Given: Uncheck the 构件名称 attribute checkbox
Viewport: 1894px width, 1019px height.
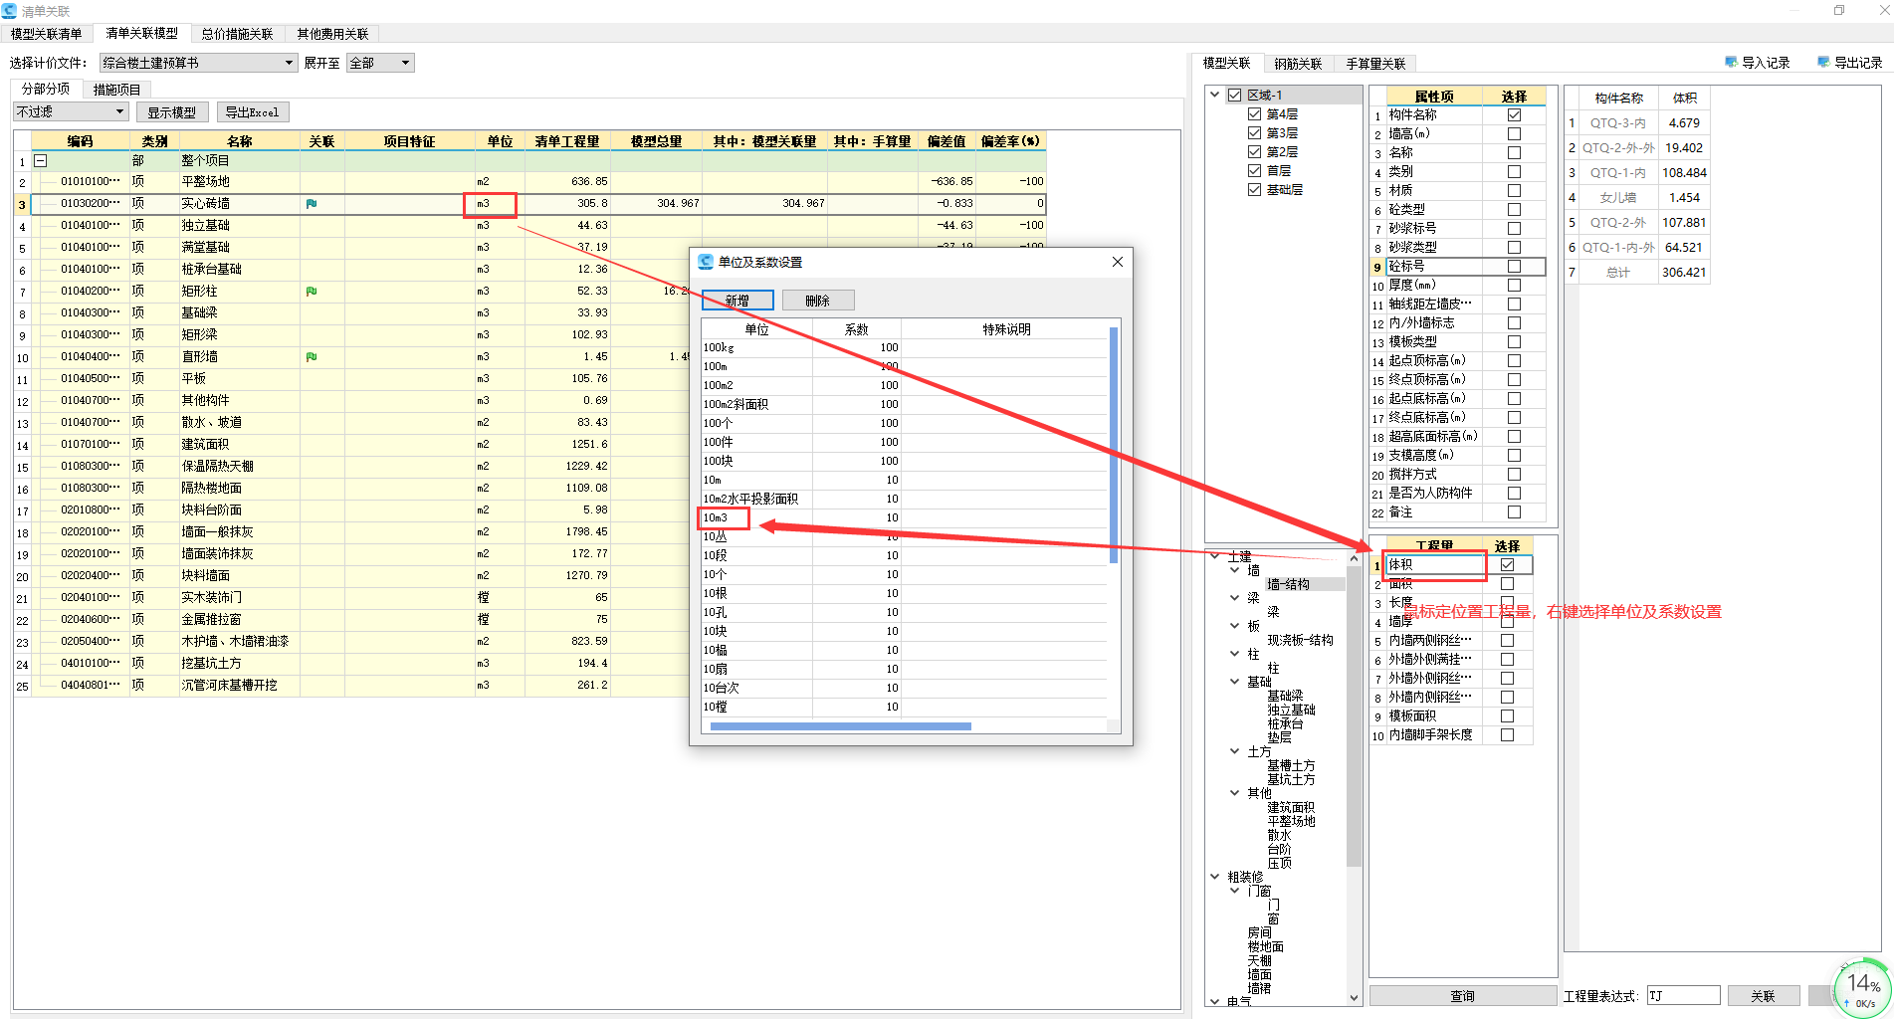Looking at the screenshot, I should pos(1514,115).
